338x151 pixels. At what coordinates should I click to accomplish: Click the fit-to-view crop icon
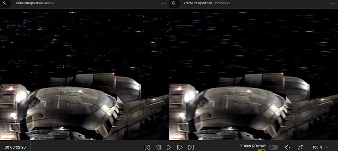point(301,147)
